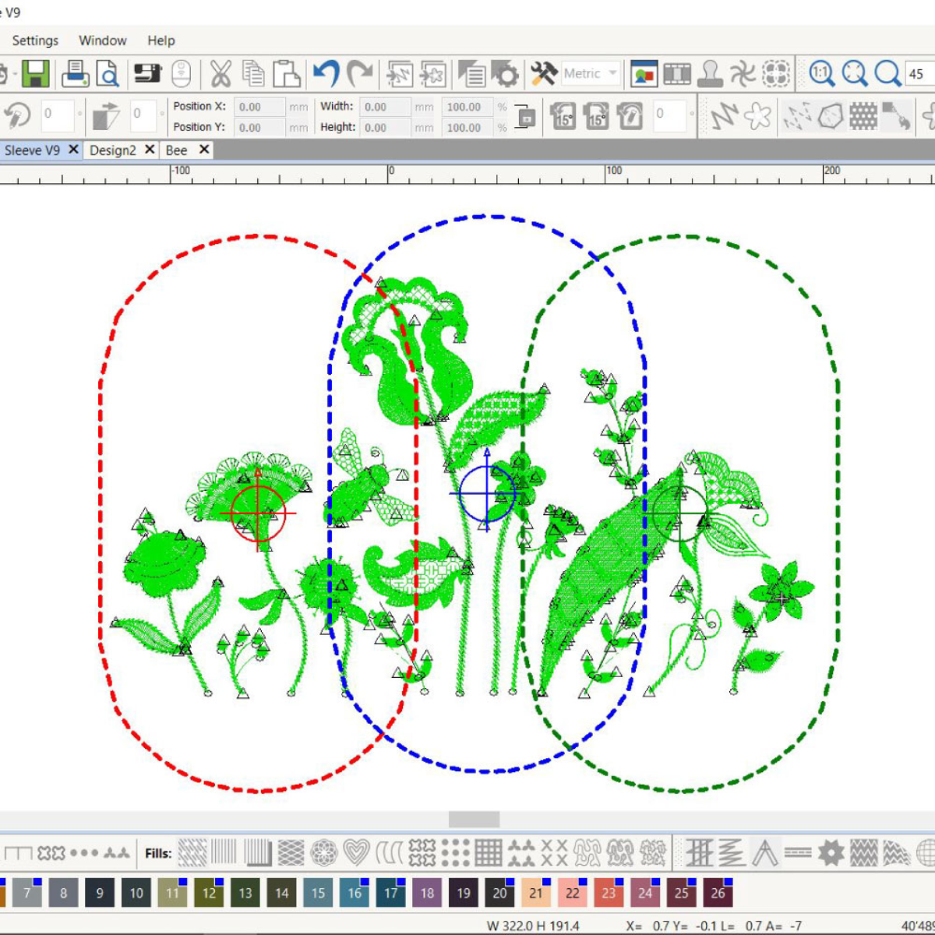
Task: Open the Window menu
Action: tap(102, 41)
